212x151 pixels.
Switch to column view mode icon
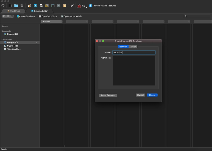pos(12,16)
